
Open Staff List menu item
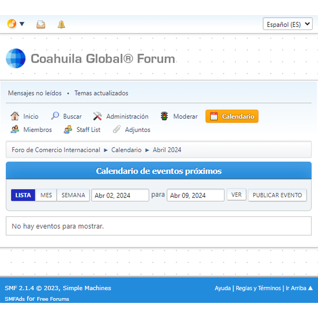pos(88,130)
